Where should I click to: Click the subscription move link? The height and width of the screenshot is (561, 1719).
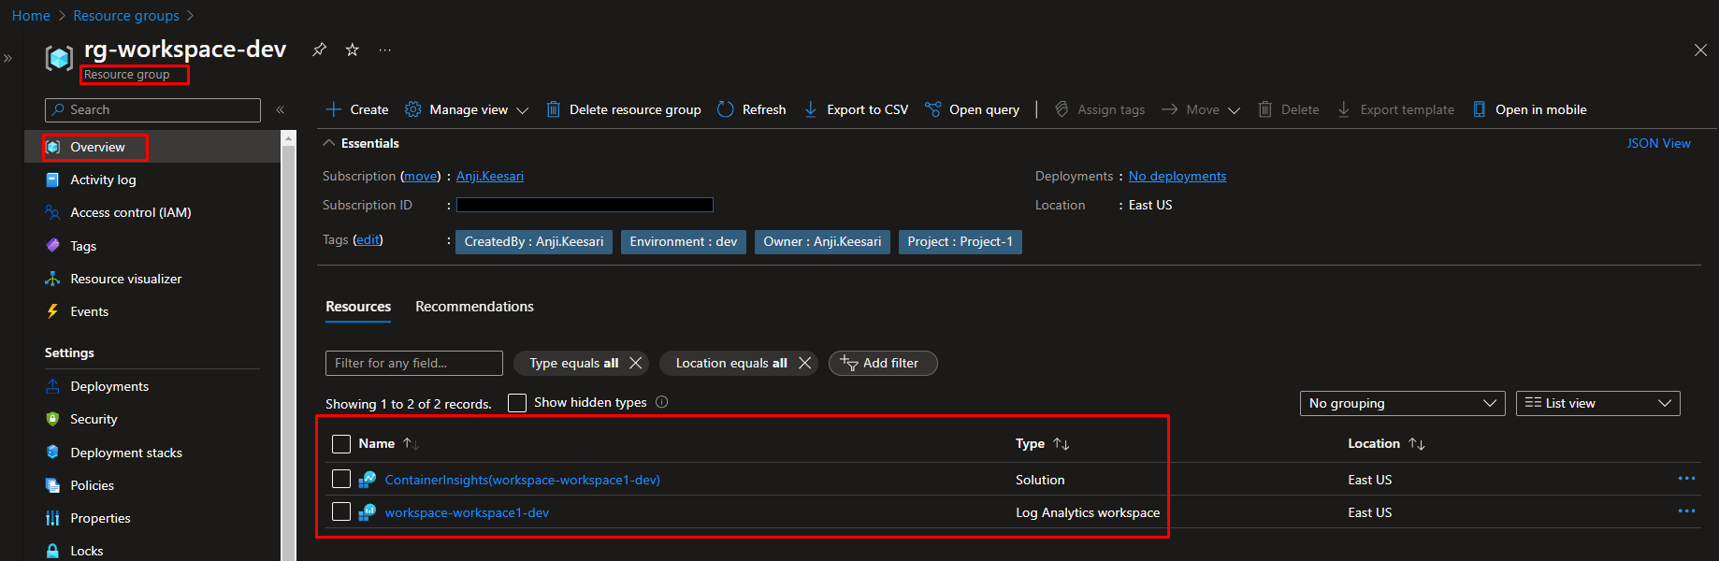421,176
